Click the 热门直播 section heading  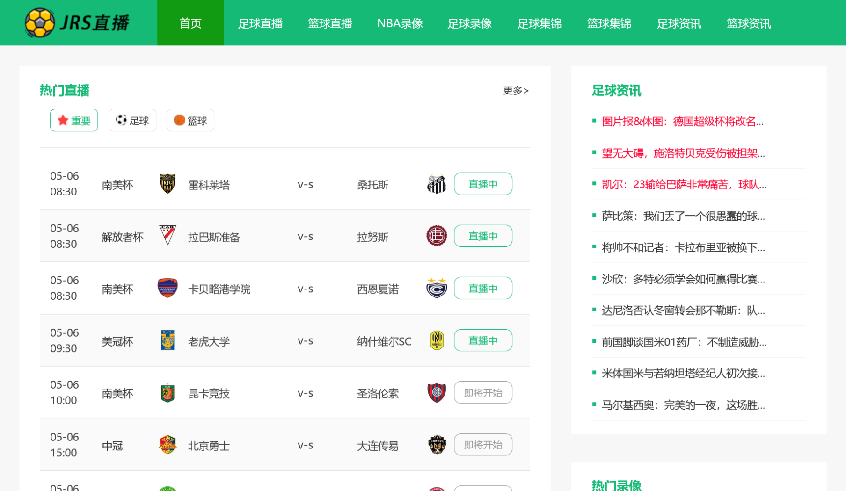65,90
